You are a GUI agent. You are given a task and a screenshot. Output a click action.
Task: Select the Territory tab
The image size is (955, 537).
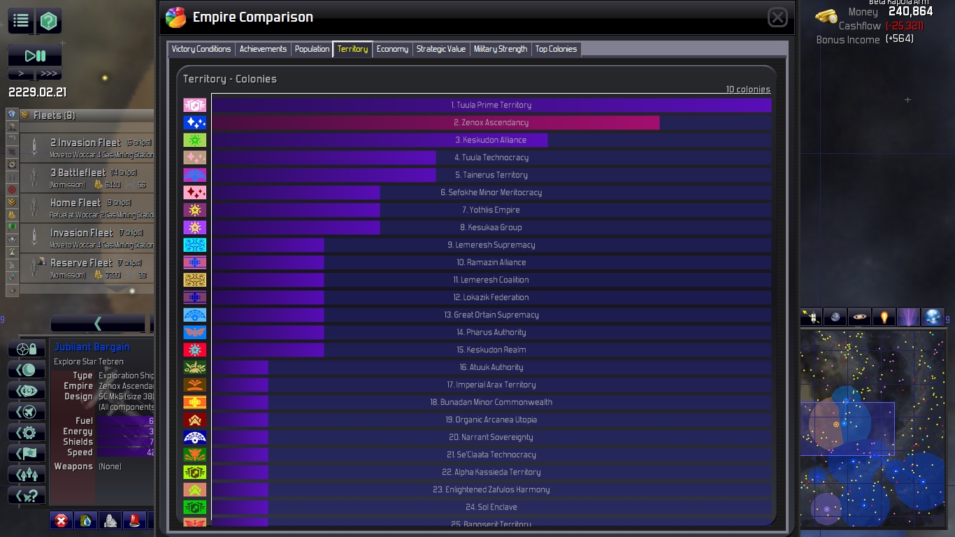(352, 49)
